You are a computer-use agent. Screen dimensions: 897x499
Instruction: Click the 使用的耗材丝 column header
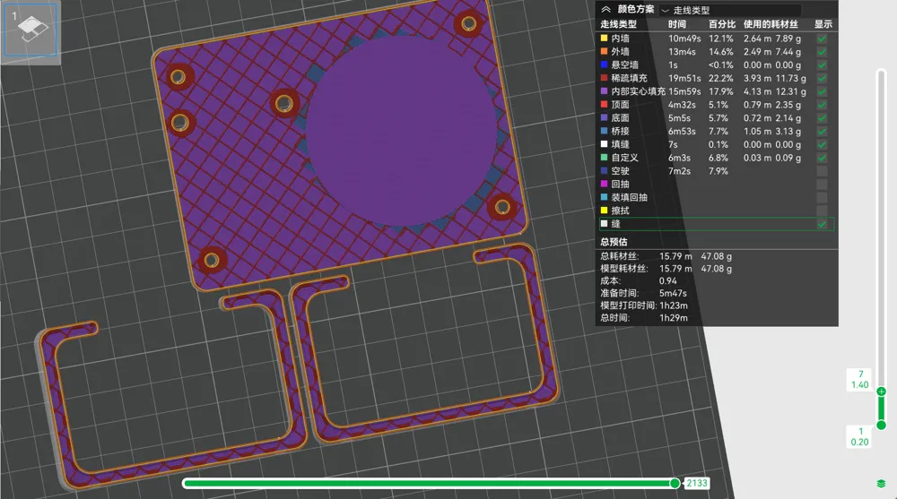click(x=771, y=24)
